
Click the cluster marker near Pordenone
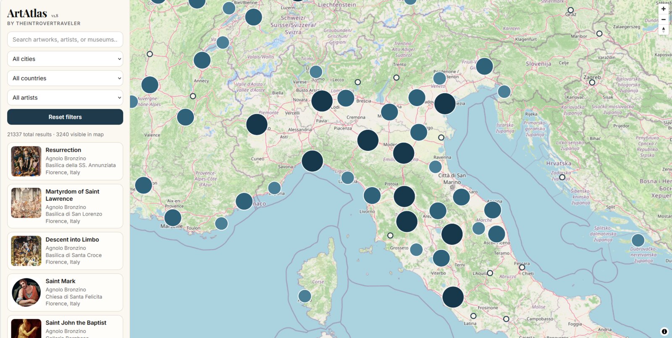(439, 78)
